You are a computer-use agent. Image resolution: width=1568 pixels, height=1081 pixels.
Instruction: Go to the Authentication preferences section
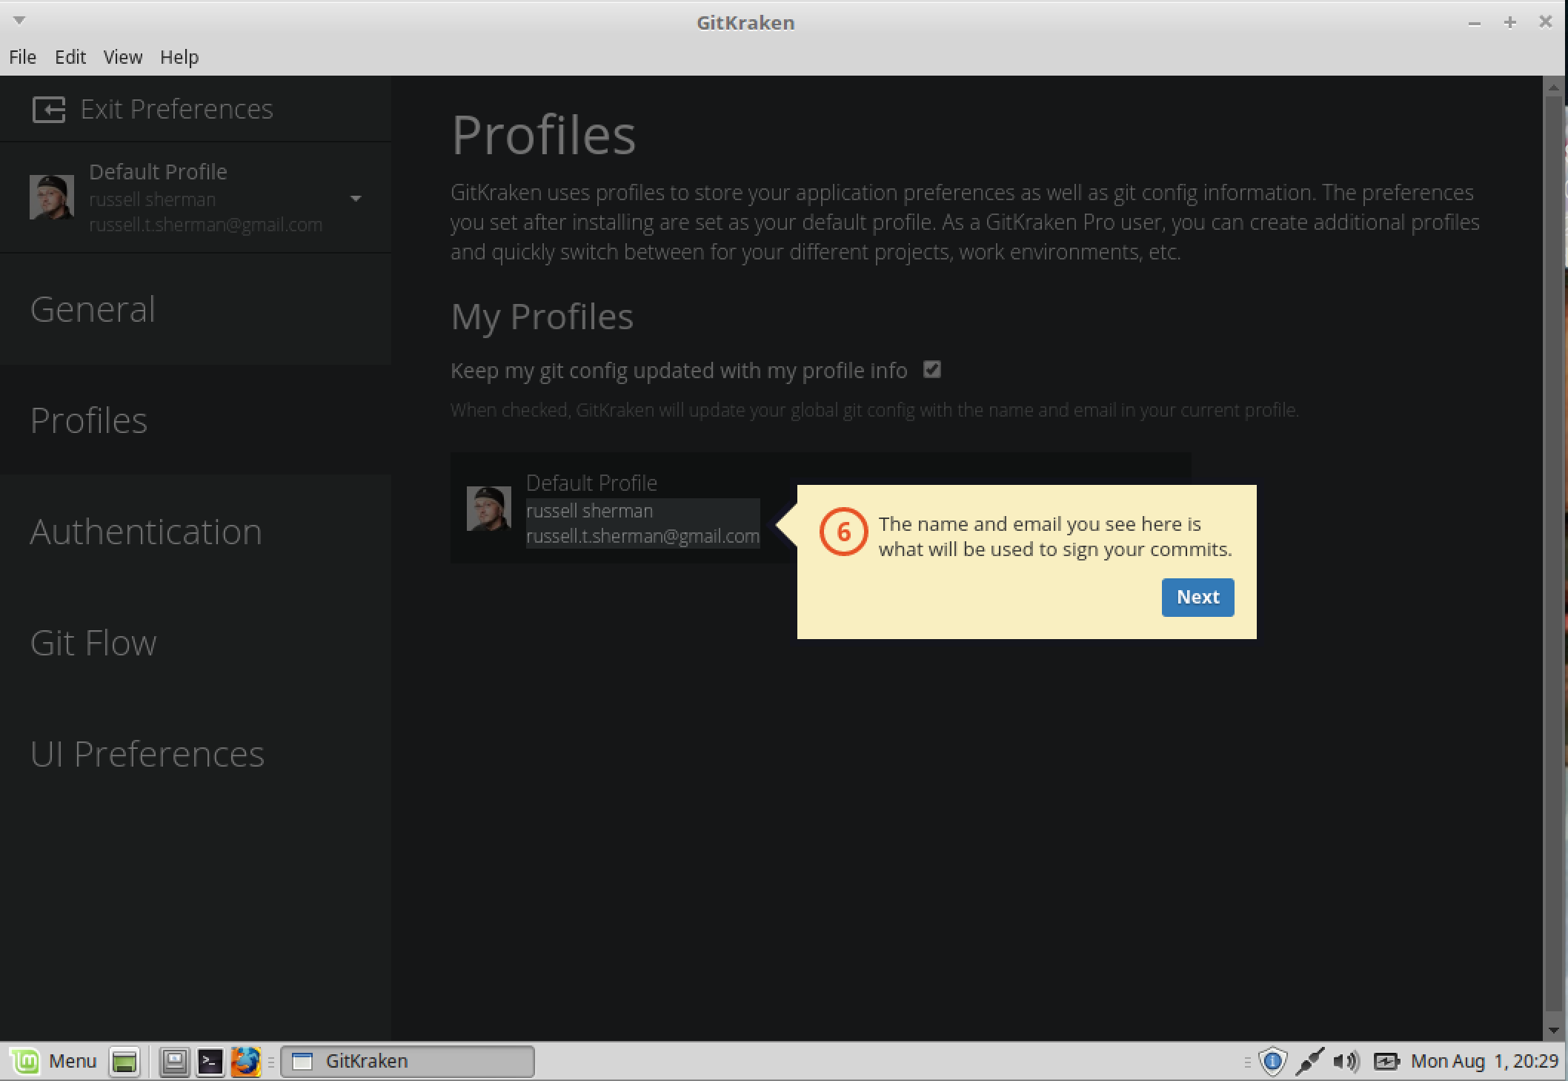click(196, 532)
